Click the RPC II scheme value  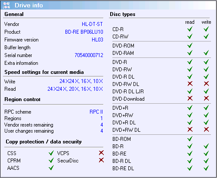pyautogui.click(x=96, y=112)
